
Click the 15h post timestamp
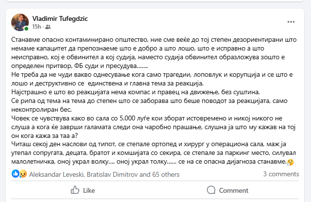(37, 26)
